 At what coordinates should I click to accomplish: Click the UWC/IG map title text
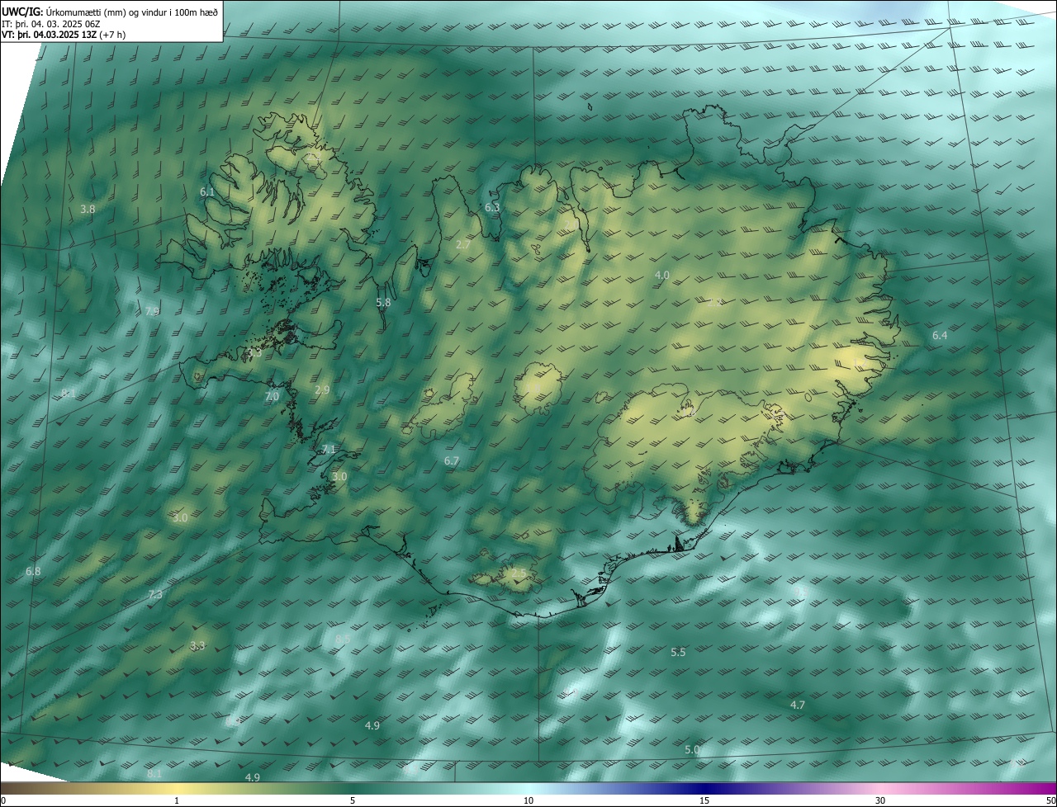click(110, 11)
